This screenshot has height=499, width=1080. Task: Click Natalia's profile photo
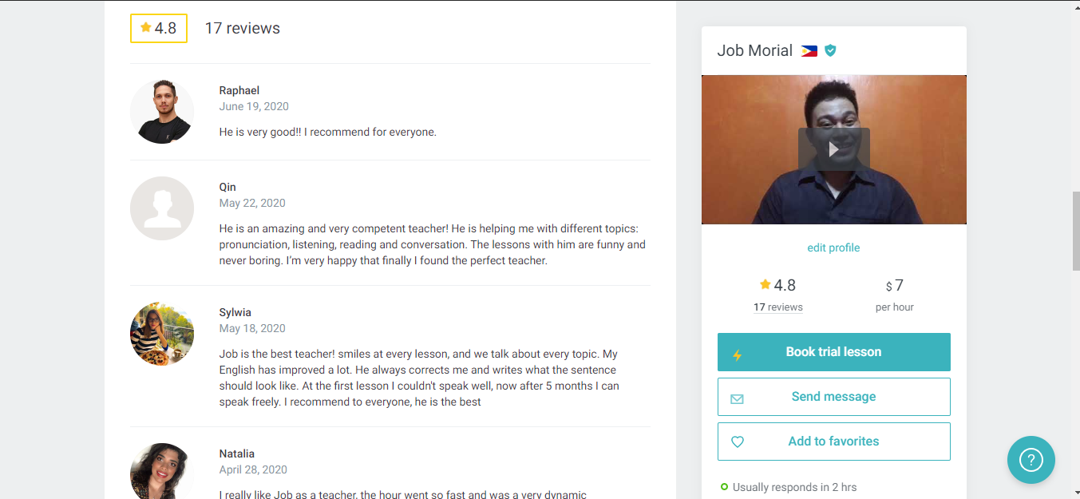162,472
